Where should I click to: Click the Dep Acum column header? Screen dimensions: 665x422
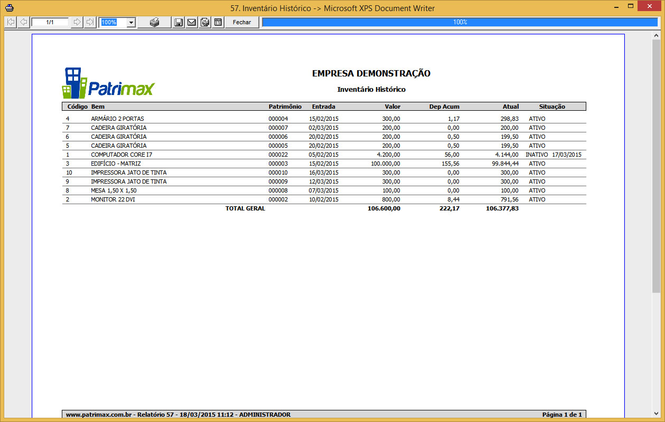[444, 107]
